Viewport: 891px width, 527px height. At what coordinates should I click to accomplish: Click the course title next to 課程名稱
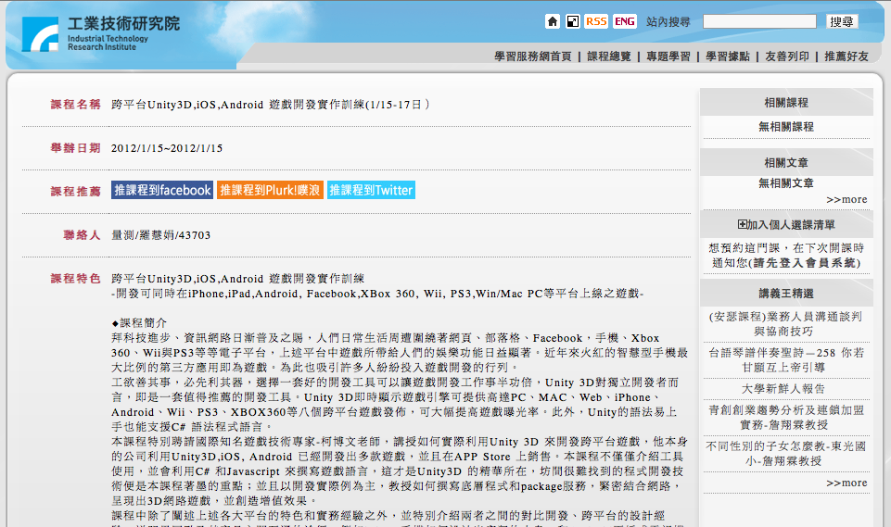pos(271,105)
